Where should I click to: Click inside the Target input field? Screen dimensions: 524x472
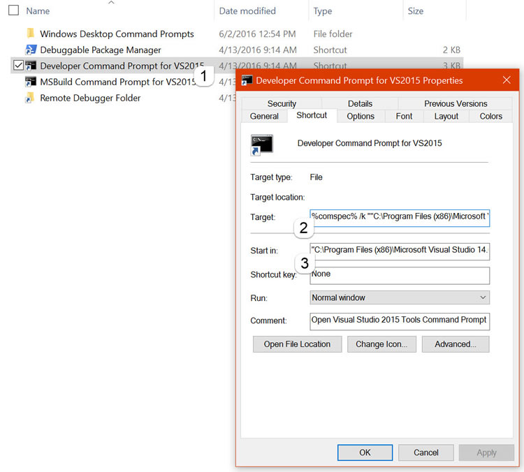(400, 218)
